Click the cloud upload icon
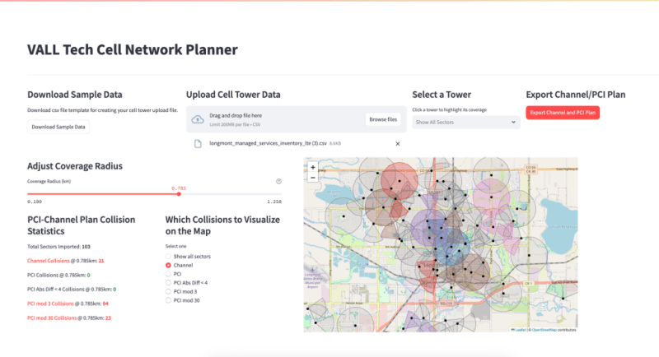 coord(198,119)
